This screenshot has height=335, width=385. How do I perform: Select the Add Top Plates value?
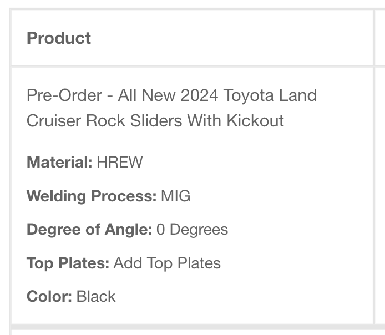(167, 263)
